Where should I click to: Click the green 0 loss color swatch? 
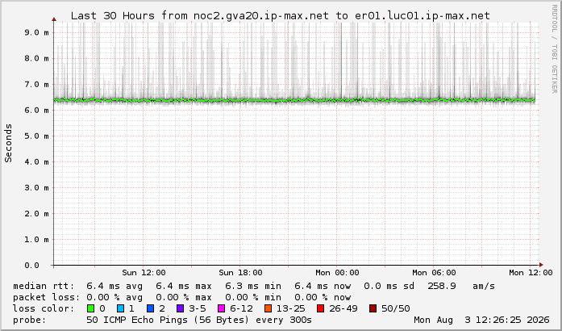(90, 308)
